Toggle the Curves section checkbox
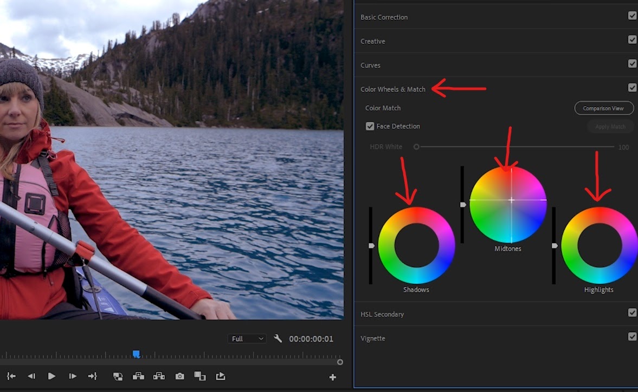This screenshot has height=392, width=638. pos(632,63)
